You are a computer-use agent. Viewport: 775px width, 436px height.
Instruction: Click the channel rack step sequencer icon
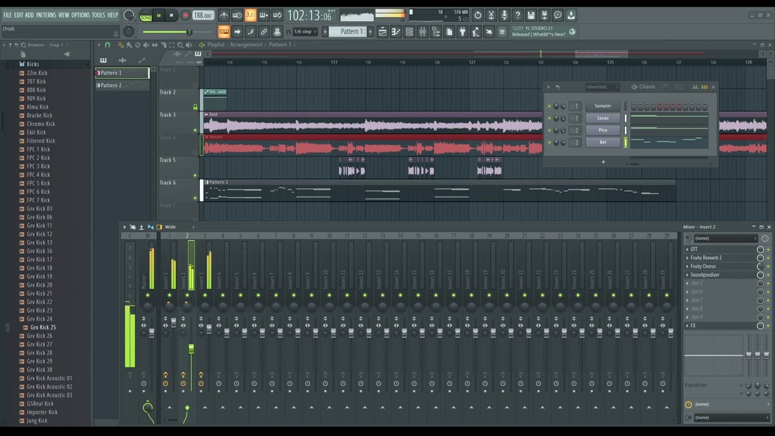click(x=705, y=87)
